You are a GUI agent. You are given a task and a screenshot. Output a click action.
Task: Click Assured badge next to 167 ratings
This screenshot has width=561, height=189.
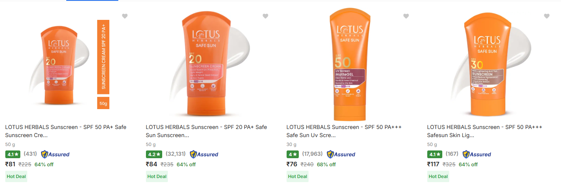pyautogui.click(x=477, y=154)
